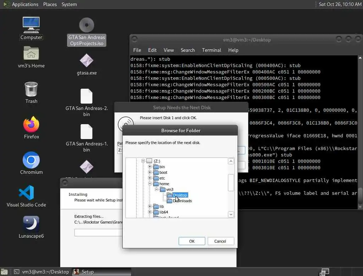Viewport: 363px width, 276px height.
Task: Cancel the Browse for Folder dialog
Action: 220,241
